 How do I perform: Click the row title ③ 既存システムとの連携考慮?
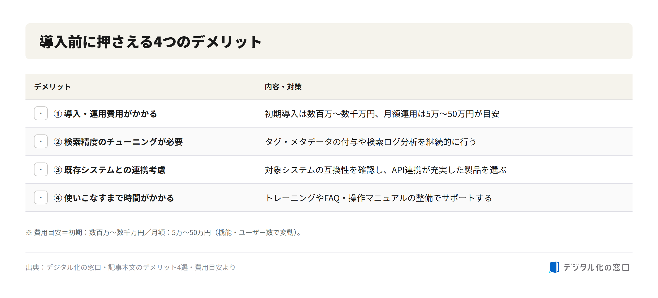[110, 170]
